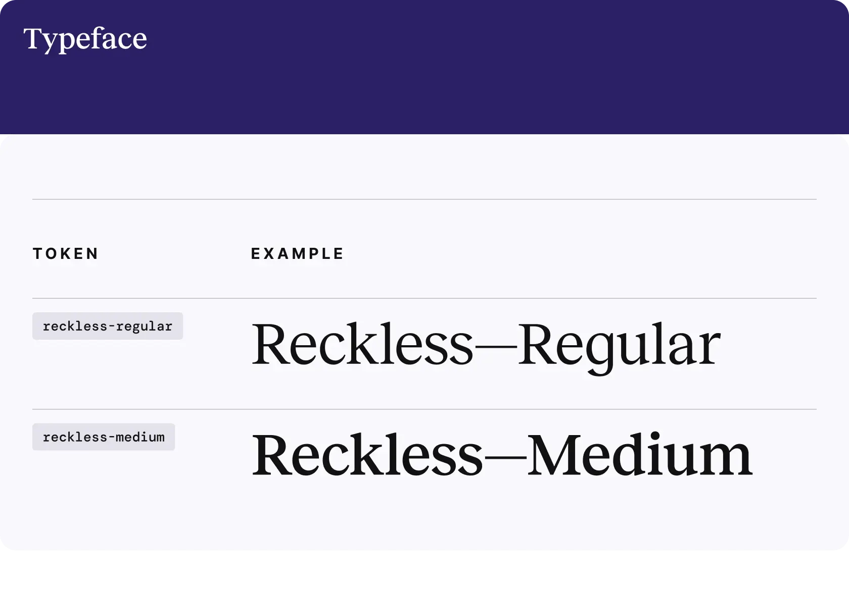Click the word medium inside the token chip
The width and height of the screenshot is (849, 591).
140,437
